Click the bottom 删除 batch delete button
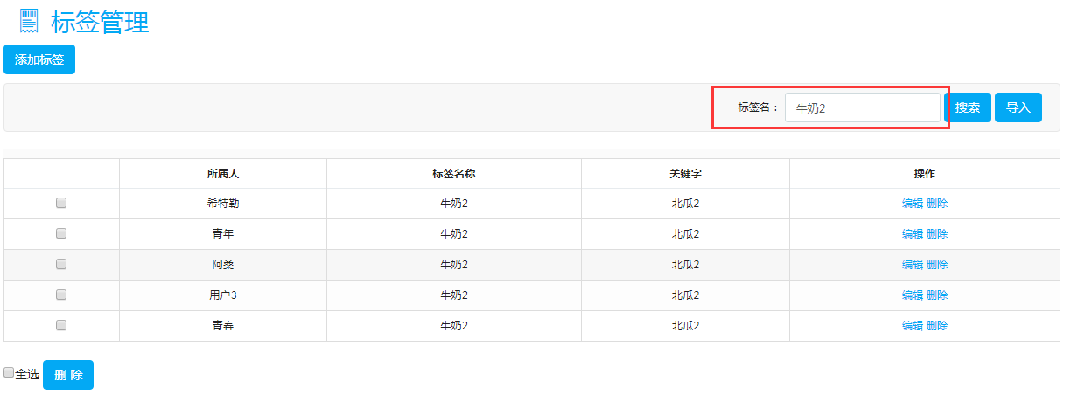The image size is (1071, 395). (68, 375)
